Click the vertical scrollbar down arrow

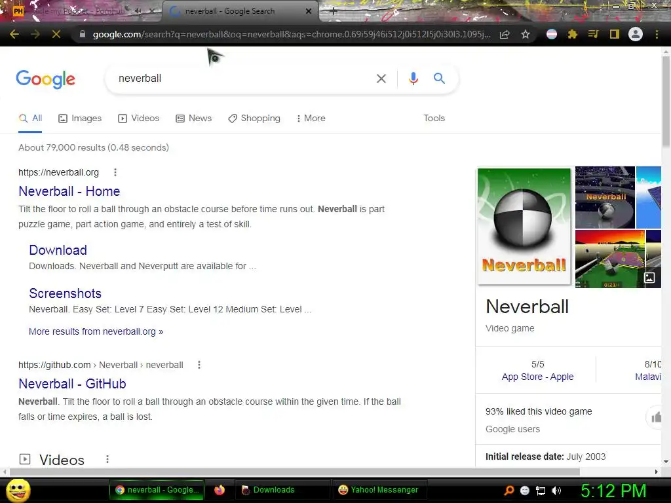tap(666, 462)
